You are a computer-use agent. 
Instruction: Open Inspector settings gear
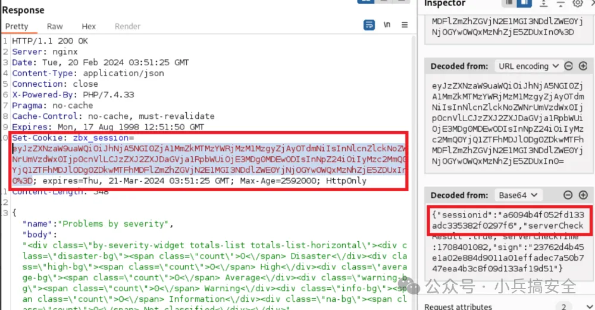tap(577, 4)
